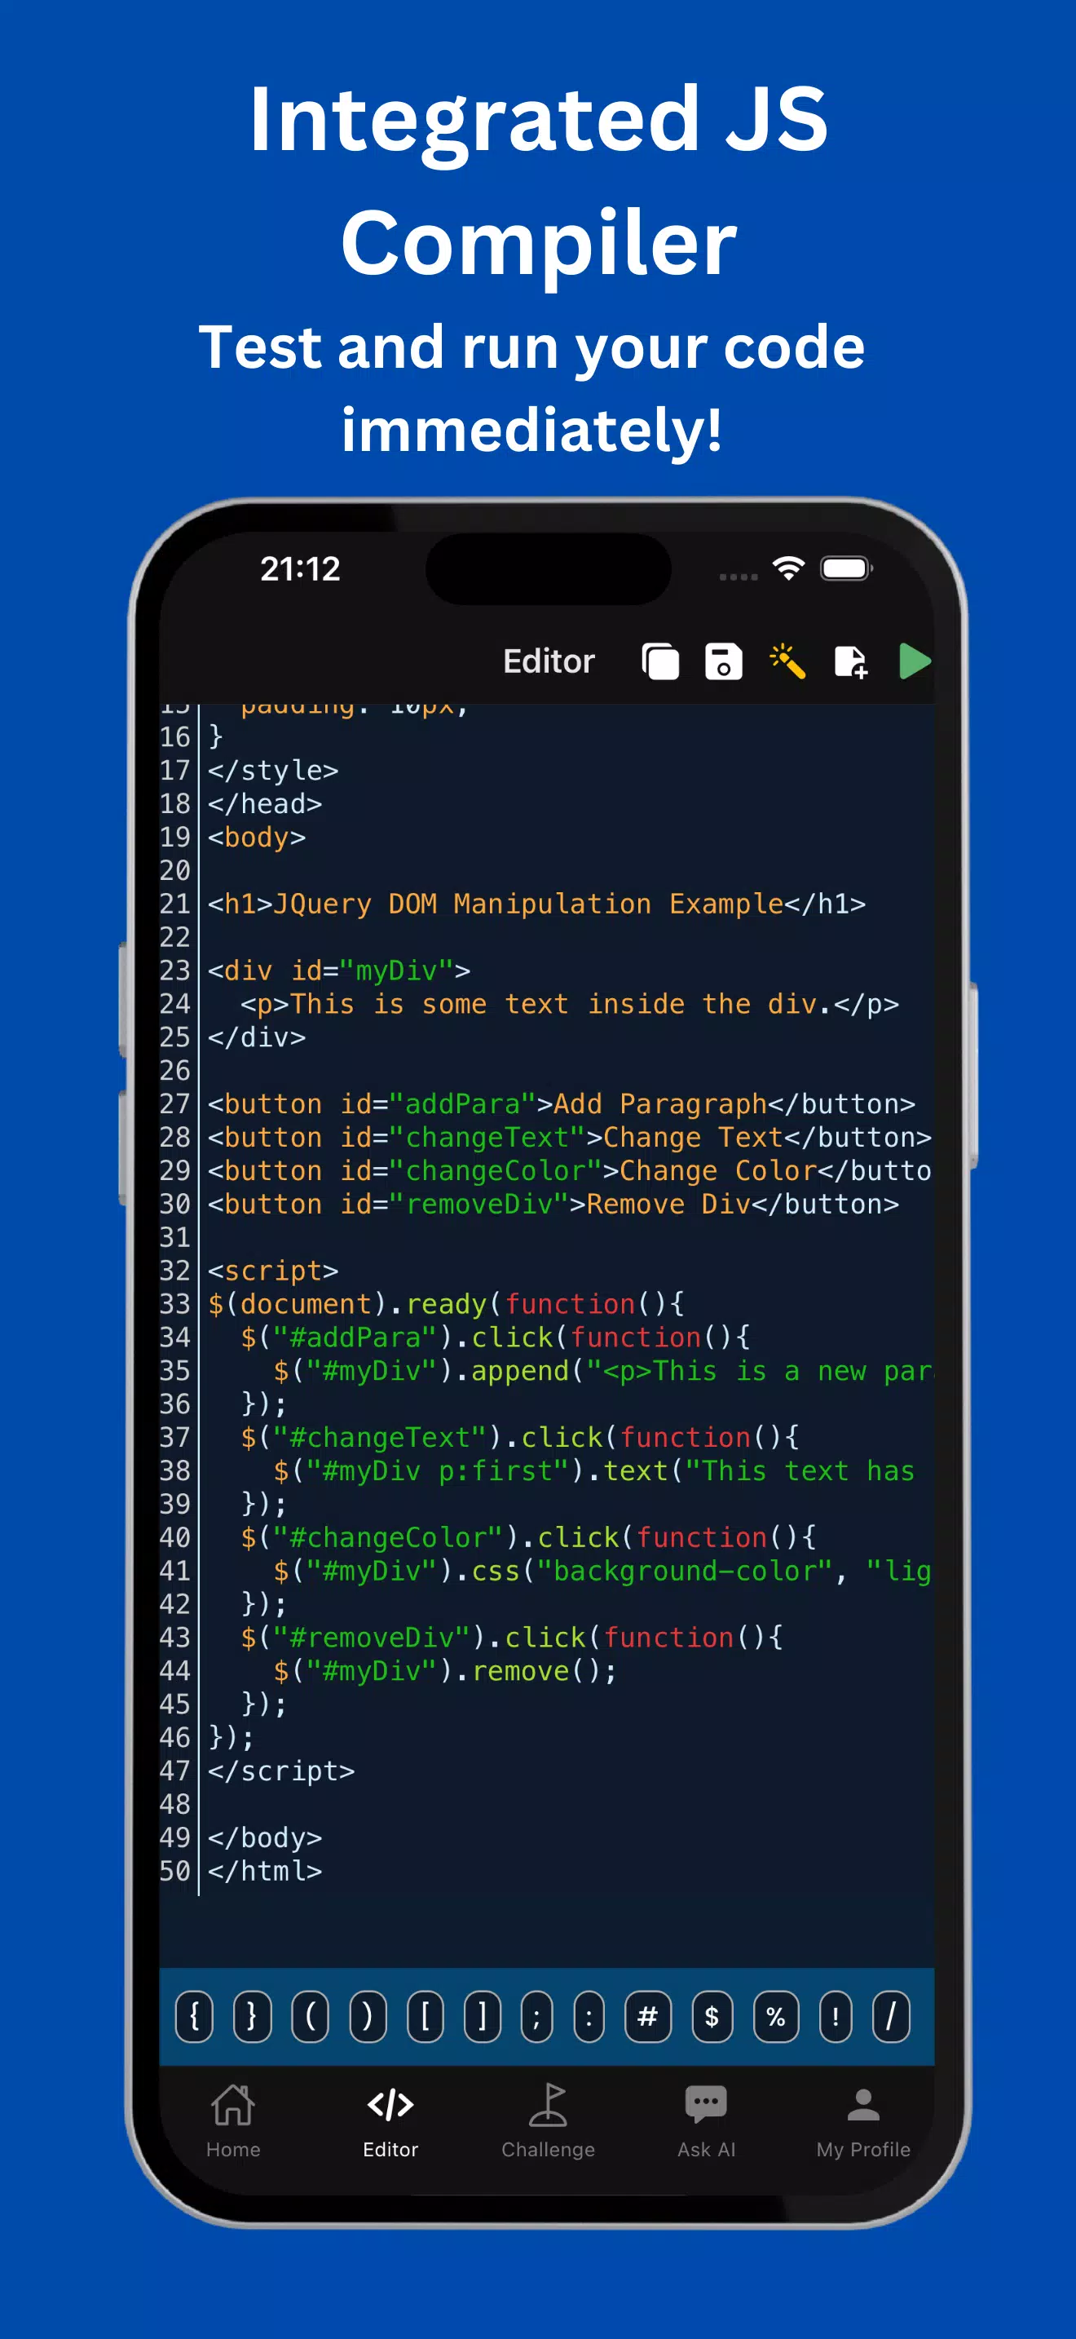Click the $(document).ready line

447,1305
